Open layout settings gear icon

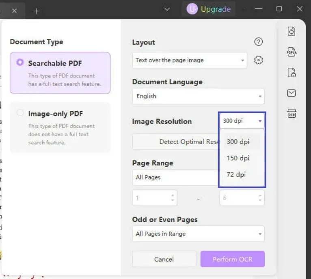pyautogui.click(x=259, y=60)
